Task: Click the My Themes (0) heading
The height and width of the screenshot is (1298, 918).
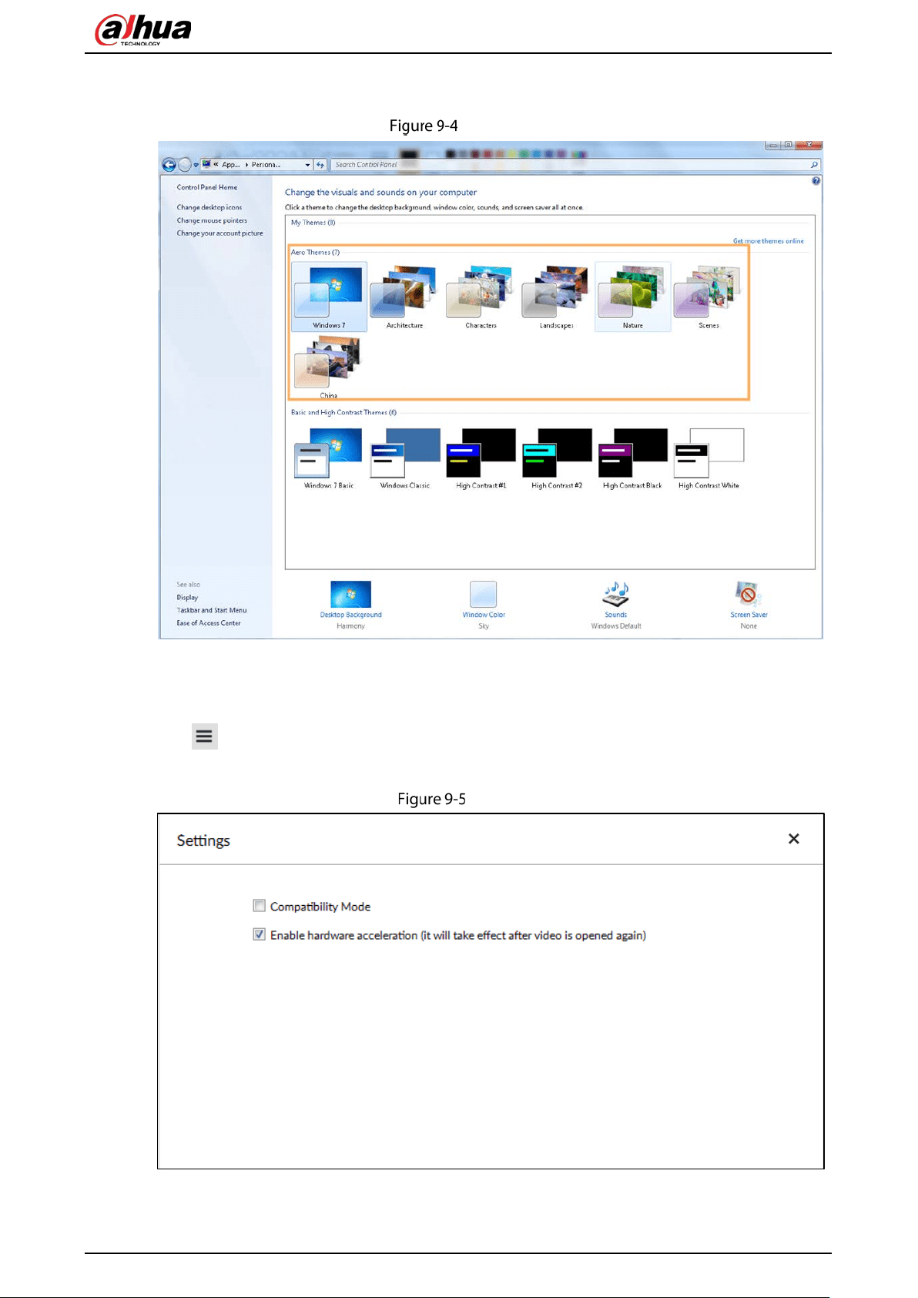Action: click(x=313, y=223)
